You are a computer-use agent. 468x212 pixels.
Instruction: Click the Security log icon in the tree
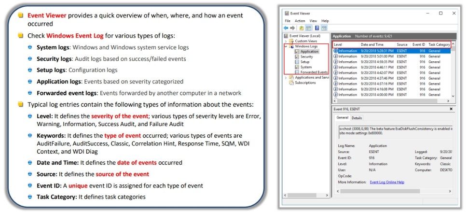point(297,57)
